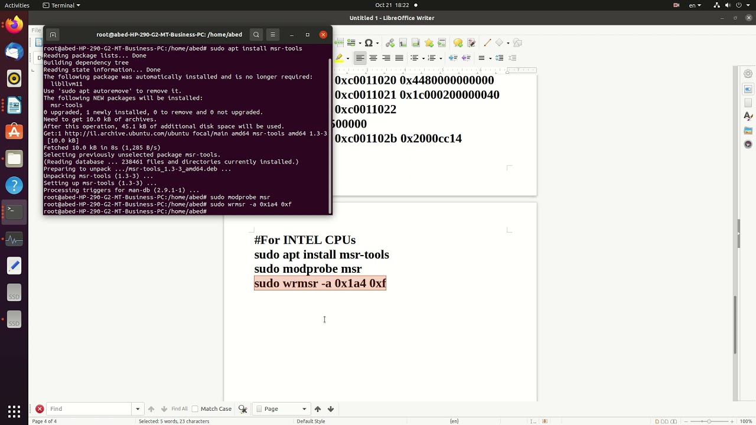Open Thunderbird mail from the dock
Viewport: 756px width, 425px height.
[x=14, y=52]
